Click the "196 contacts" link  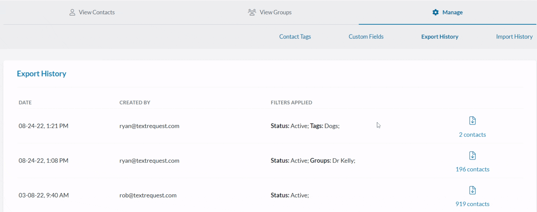click(x=472, y=169)
